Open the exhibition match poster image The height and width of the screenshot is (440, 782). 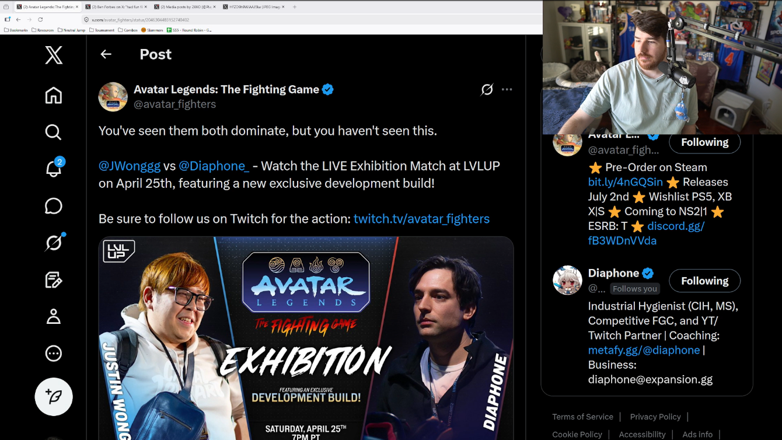pos(306,338)
